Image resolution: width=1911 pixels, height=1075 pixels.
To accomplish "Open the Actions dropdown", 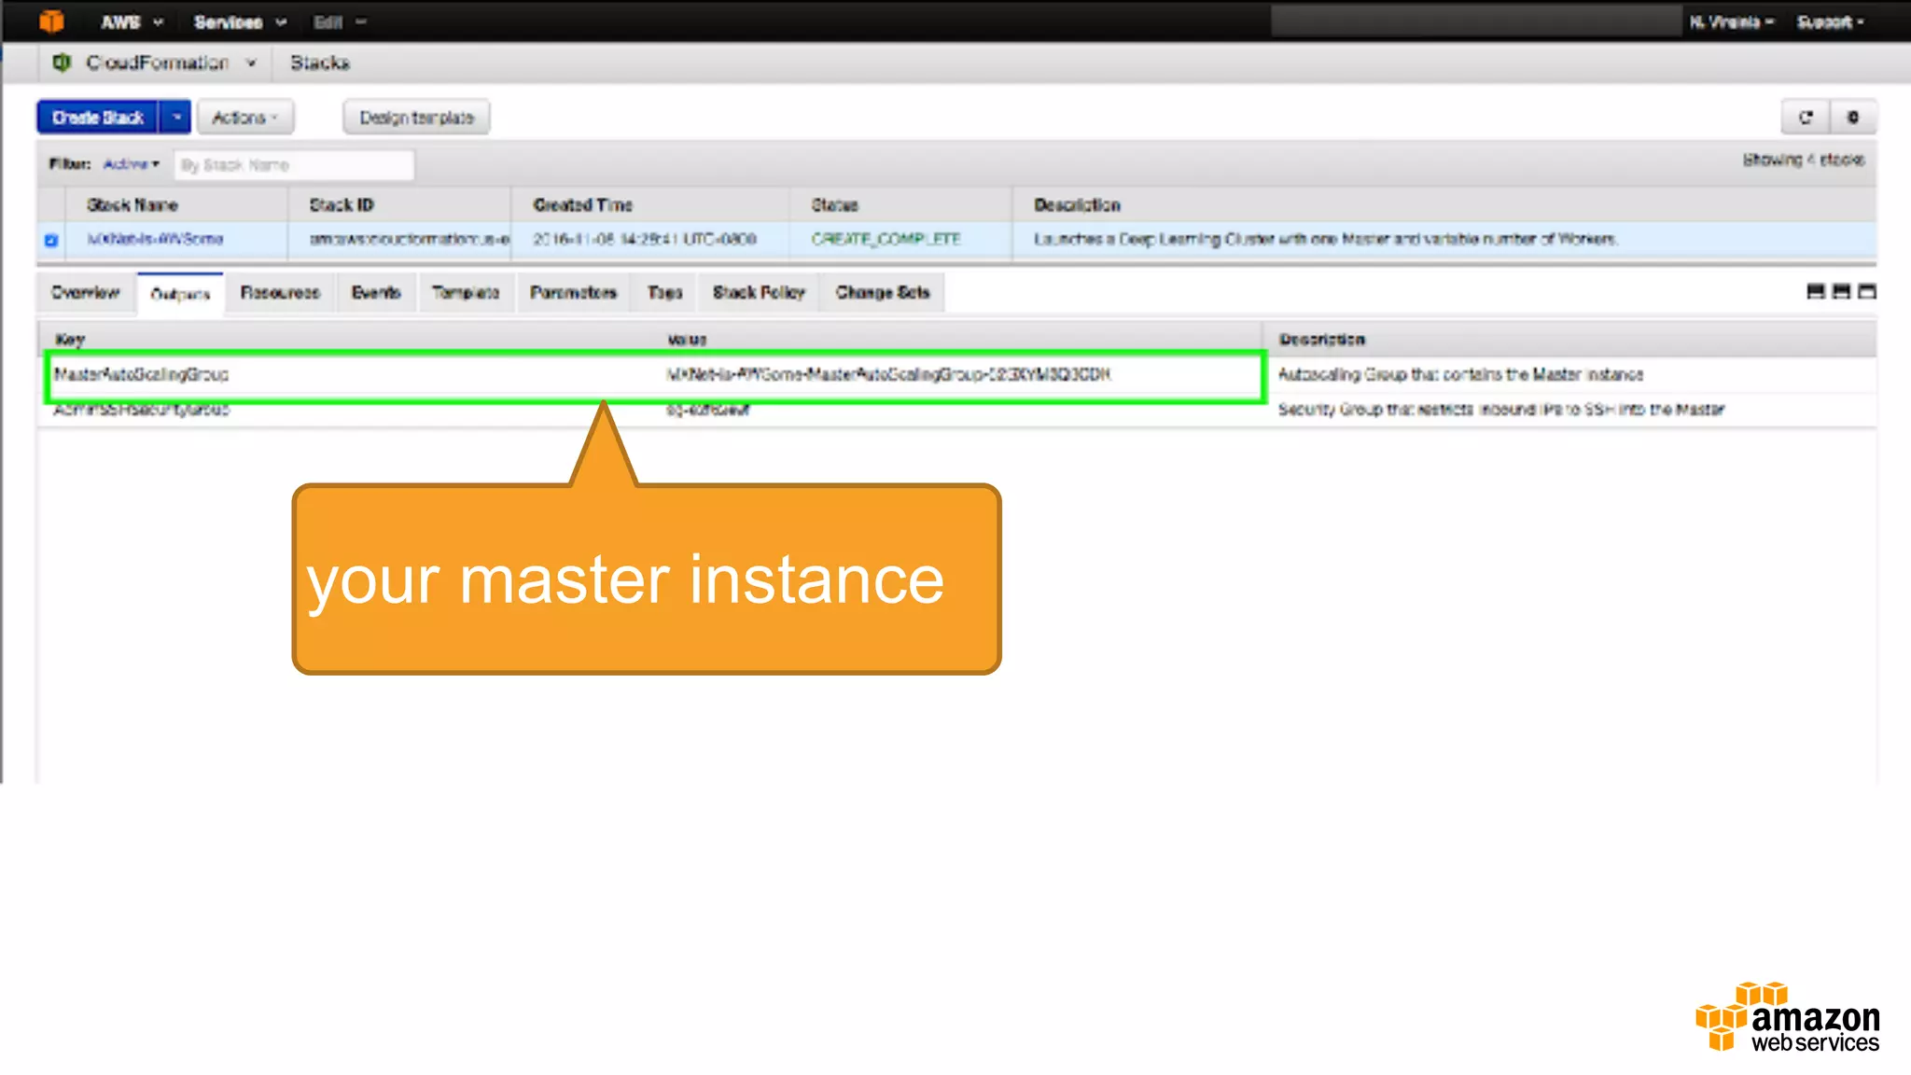I will pyautogui.click(x=245, y=118).
